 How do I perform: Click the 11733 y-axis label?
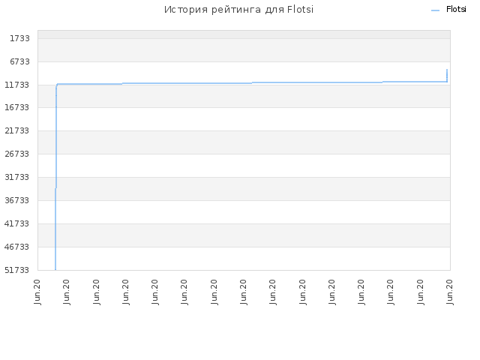click(16, 85)
